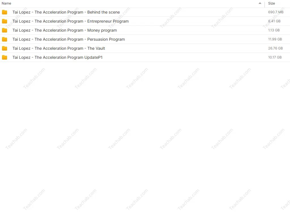This screenshot has height=217, width=290.
Task: Click the folder icon for Persuasion Program
Action: click(5, 39)
